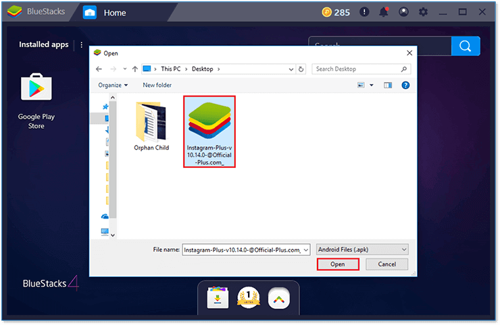This screenshot has width=500, height=325.
Task: Open BlueStacks settings gear
Action: point(423,12)
